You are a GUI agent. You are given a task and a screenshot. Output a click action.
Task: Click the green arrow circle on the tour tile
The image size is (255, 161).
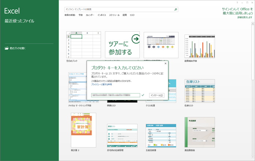point(136,39)
